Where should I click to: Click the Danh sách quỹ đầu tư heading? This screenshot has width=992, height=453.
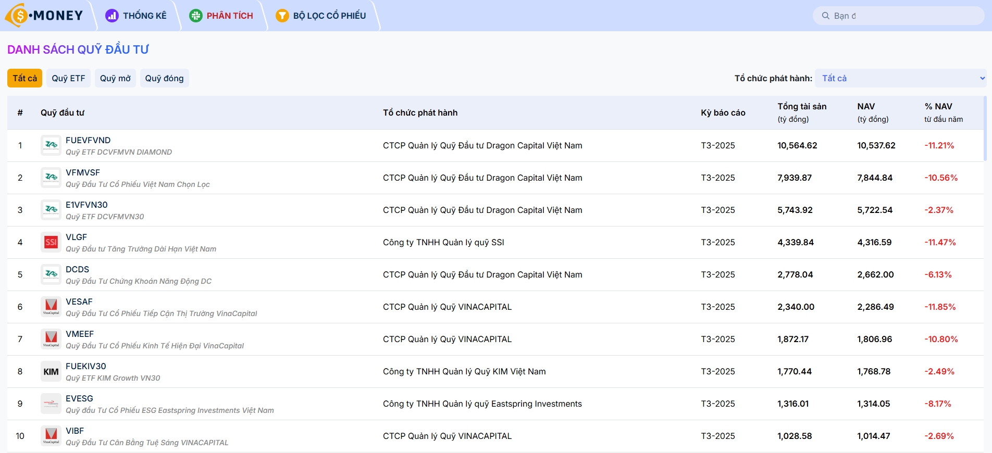coord(78,49)
